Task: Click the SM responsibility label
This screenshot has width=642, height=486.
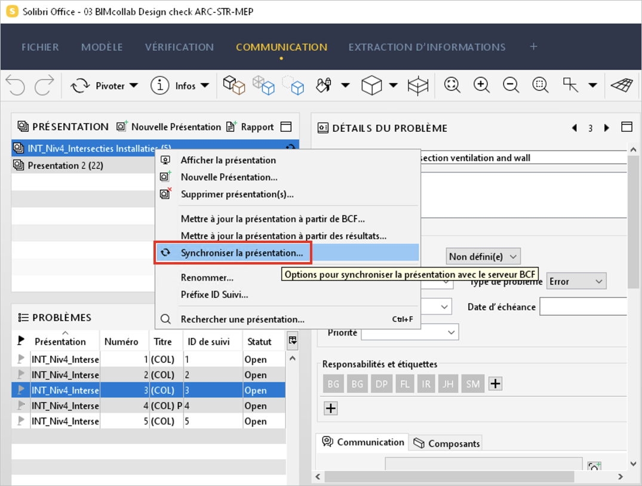Action: (x=473, y=384)
